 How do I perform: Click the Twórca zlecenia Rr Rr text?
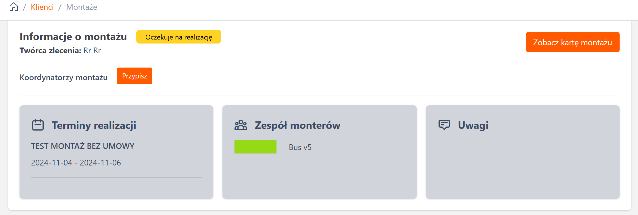[60, 51]
